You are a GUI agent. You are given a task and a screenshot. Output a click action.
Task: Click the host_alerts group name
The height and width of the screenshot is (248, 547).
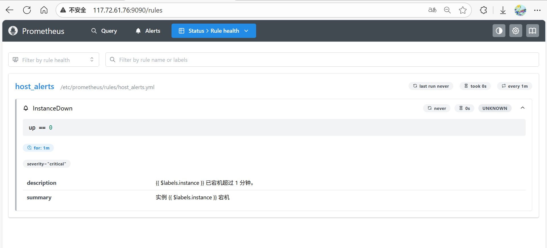pyautogui.click(x=35, y=87)
